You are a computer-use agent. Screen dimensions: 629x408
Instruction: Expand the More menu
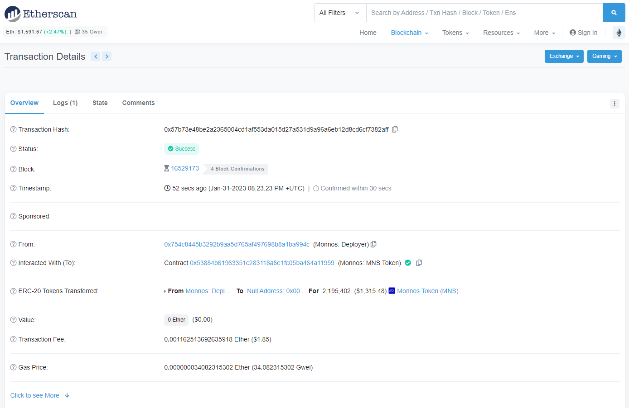(545, 33)
